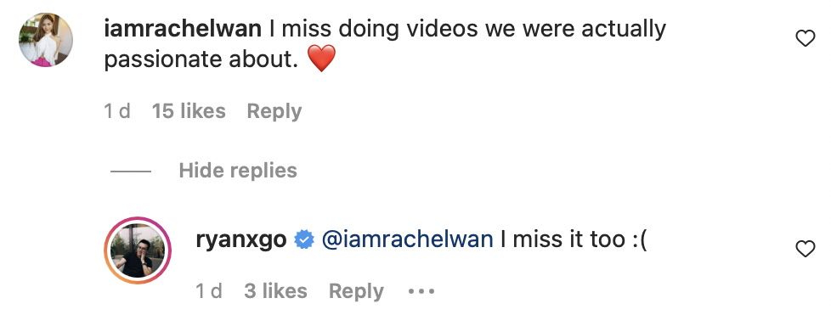
Task: Like iamrachelwan's comment with the heart icon
Action: tap(806, 38)
